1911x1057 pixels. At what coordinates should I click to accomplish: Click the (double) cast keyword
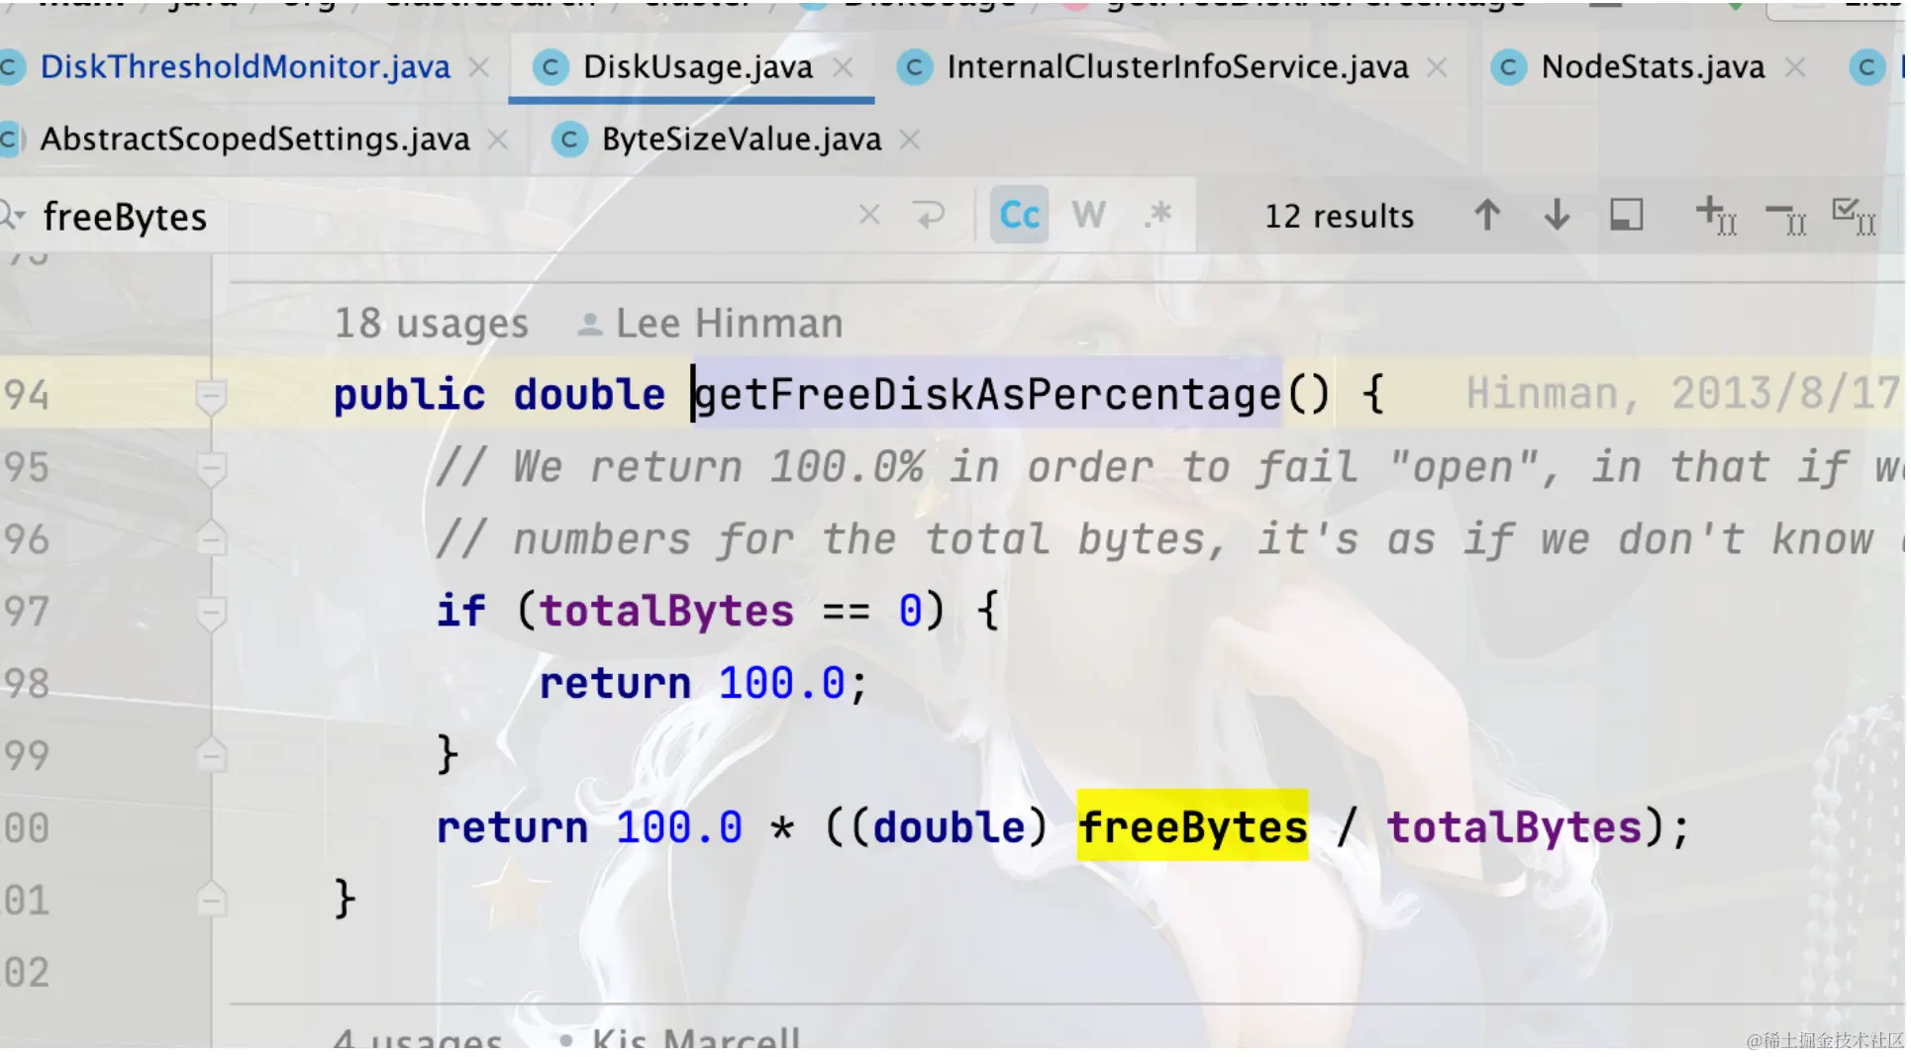tap(948, 827)
